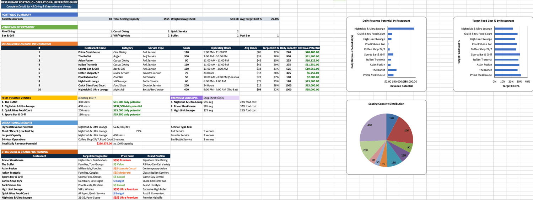Select the $11,550.00 revenue potential cell

pyautogui.click(x=308, y=65)
